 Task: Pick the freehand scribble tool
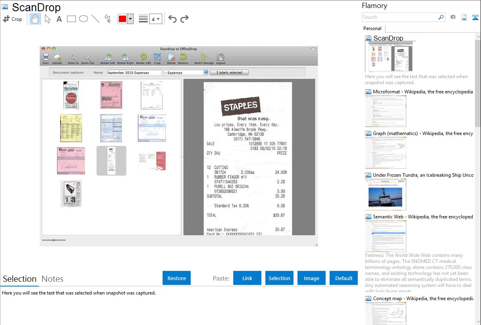pos(108,19)
